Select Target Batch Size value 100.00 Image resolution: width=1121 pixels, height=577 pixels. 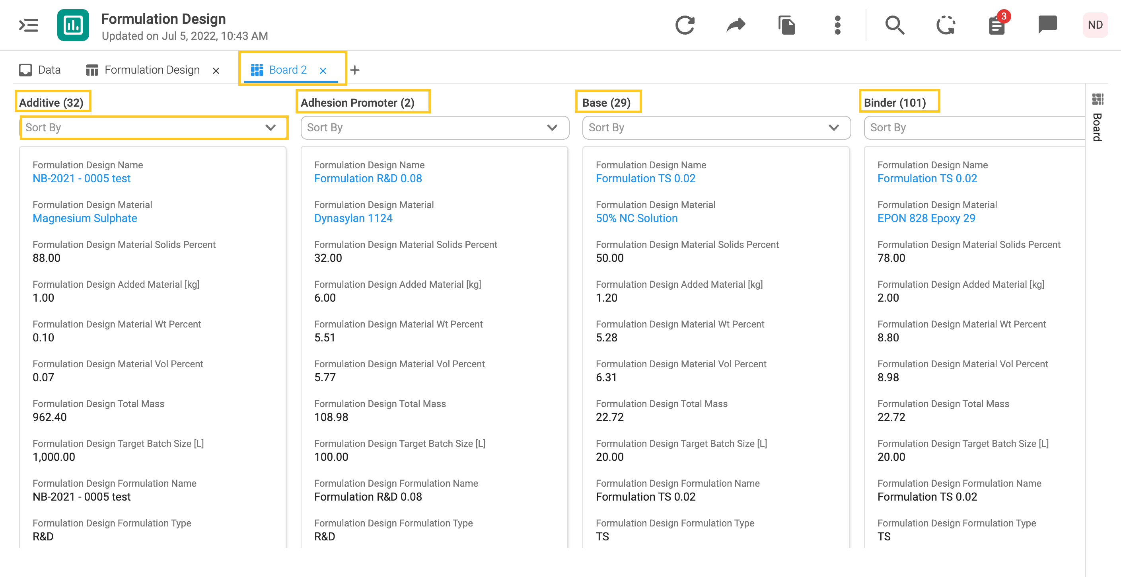[x=331, y=457]
